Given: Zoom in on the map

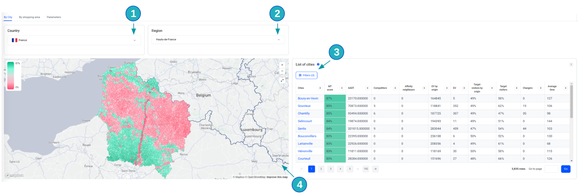Looking at the screenshot, I should point(282,65).
